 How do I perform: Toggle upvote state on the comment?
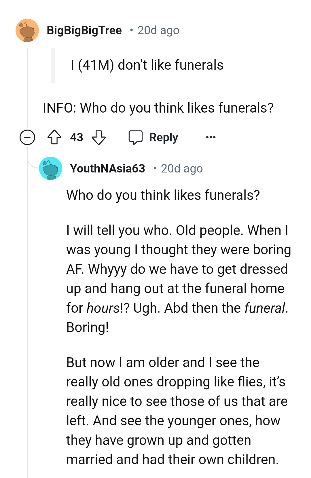coord(55,137)
